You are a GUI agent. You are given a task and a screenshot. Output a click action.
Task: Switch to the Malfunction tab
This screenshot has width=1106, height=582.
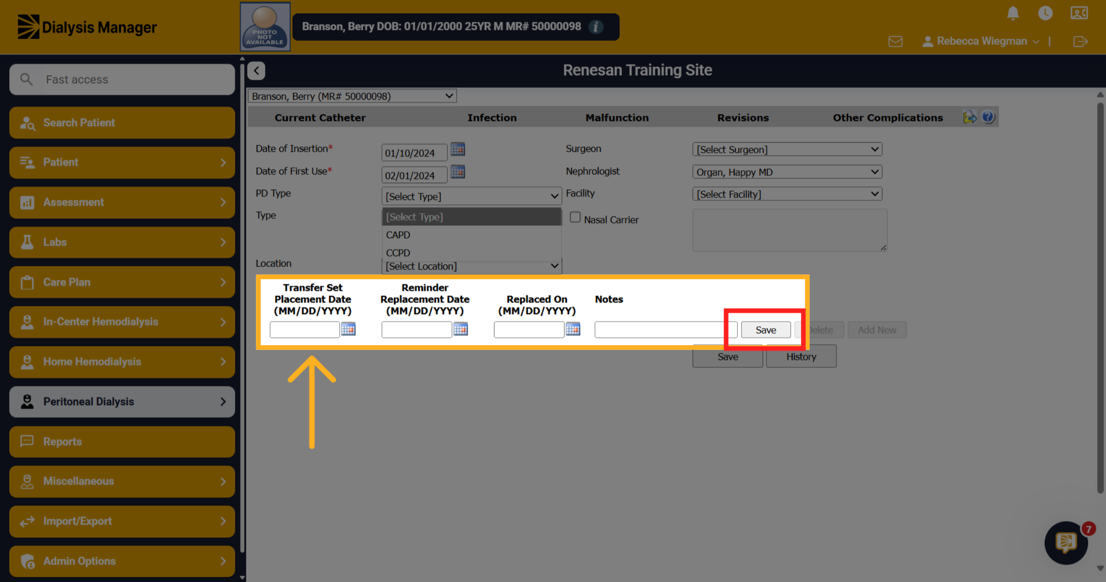coord(617,118)
